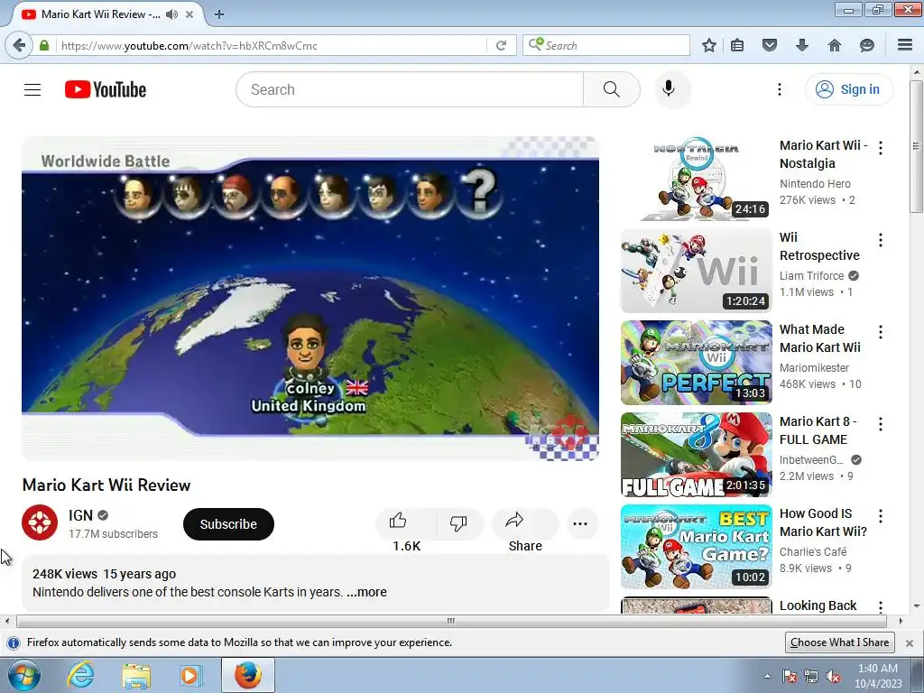This screenshot has width=924, height=693.
Task: Click the URL address bar
Action: (271, 45)
